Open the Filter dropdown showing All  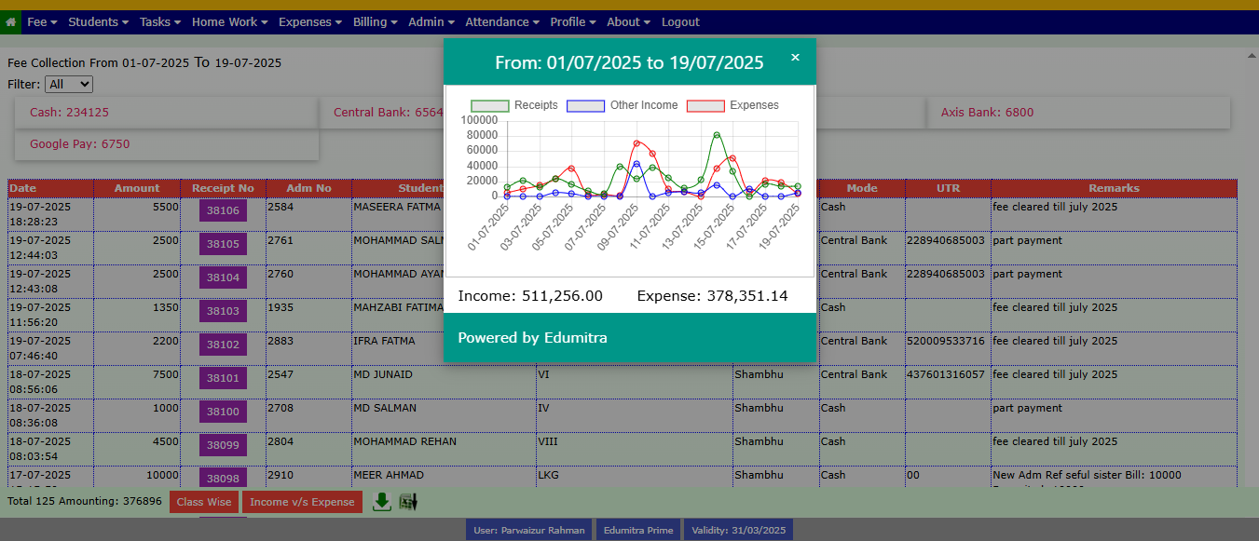pyautogui.click(x=68, y=84)
